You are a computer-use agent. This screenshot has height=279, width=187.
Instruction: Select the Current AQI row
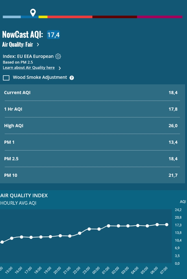click(92, 92)
